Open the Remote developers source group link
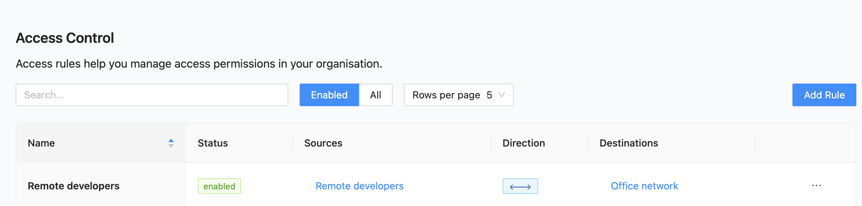The height and width of the screenshot is (206, 862). pyautogui.click(x=359, y=186)
